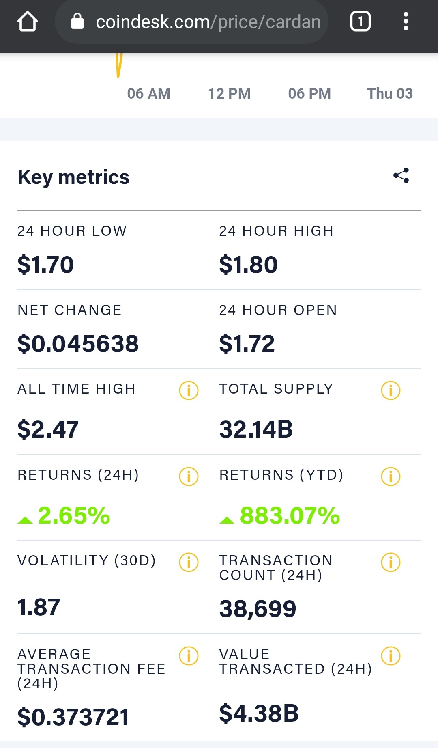Show info for Total Supply

click(391, 390)
